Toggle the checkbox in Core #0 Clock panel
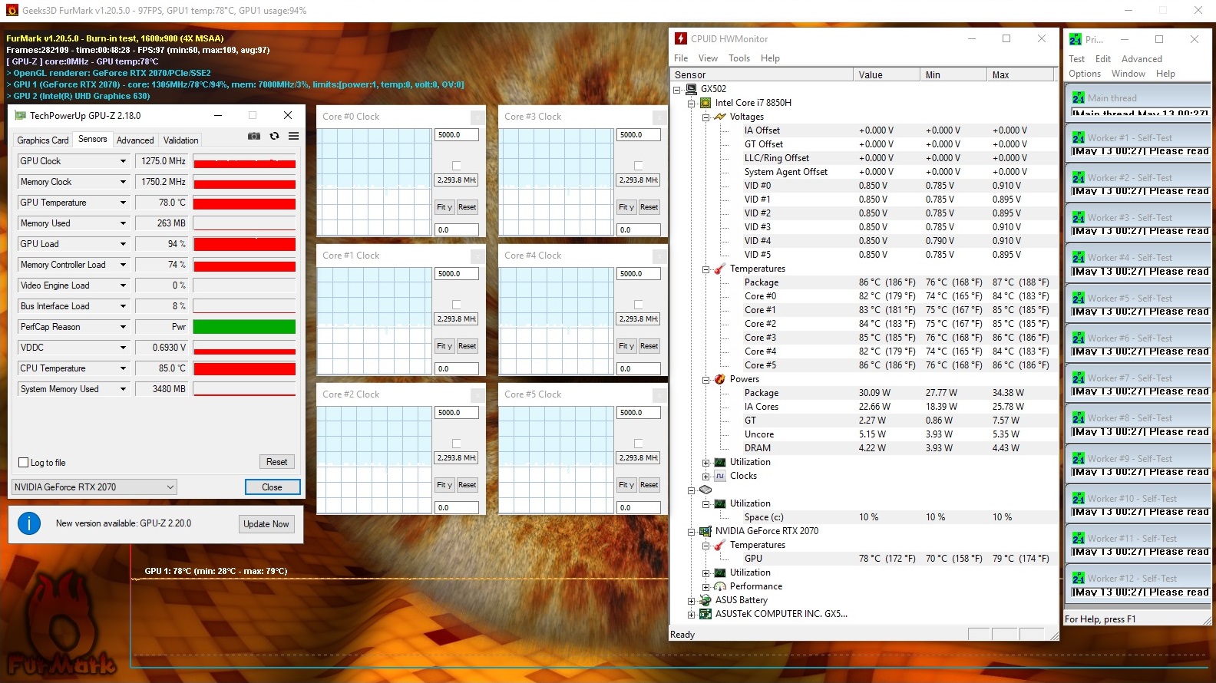This screenshot has width=1216, height=683. point(457,166)
